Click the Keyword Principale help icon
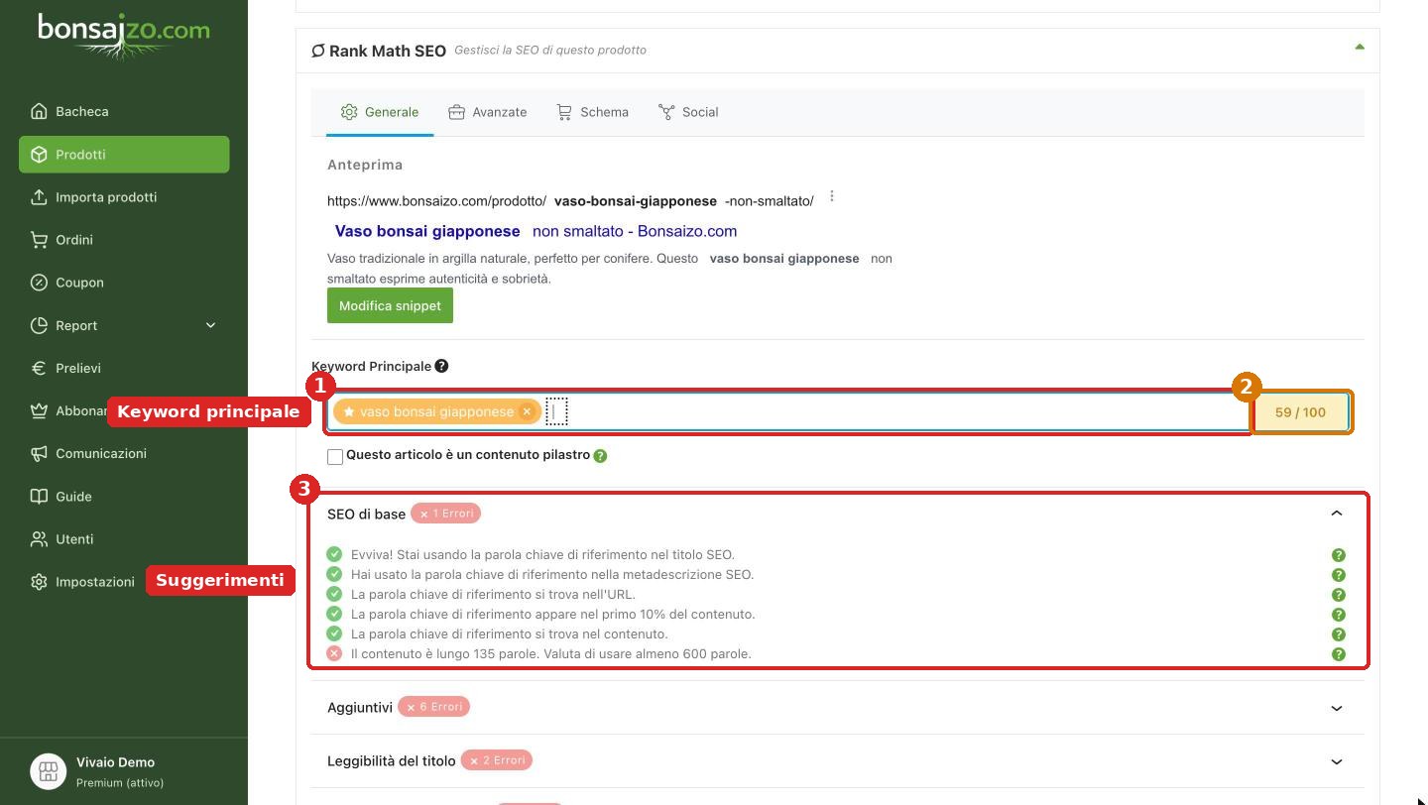This screenshot has width=1428, height=805. pyautogui.click(x=441, y=366)
